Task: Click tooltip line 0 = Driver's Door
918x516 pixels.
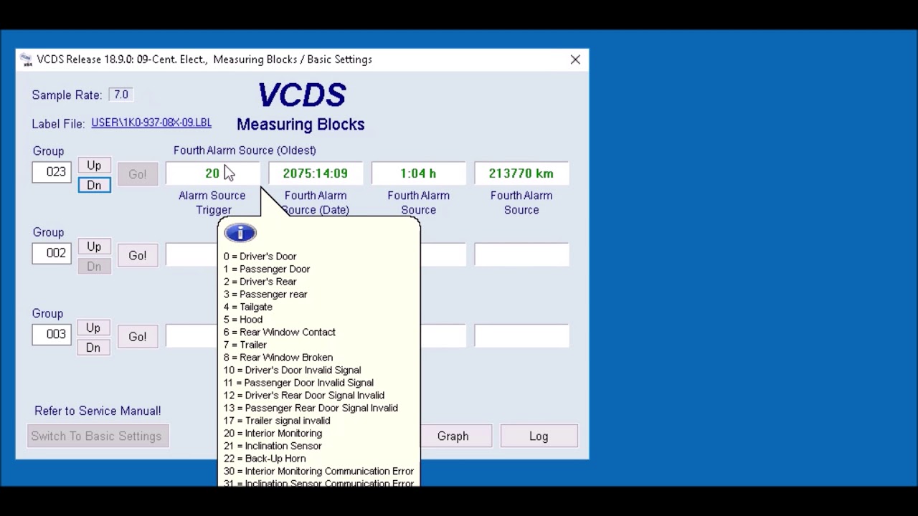Action: [260, 256]
